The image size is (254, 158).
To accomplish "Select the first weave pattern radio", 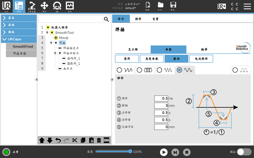I will pos(119,70).
